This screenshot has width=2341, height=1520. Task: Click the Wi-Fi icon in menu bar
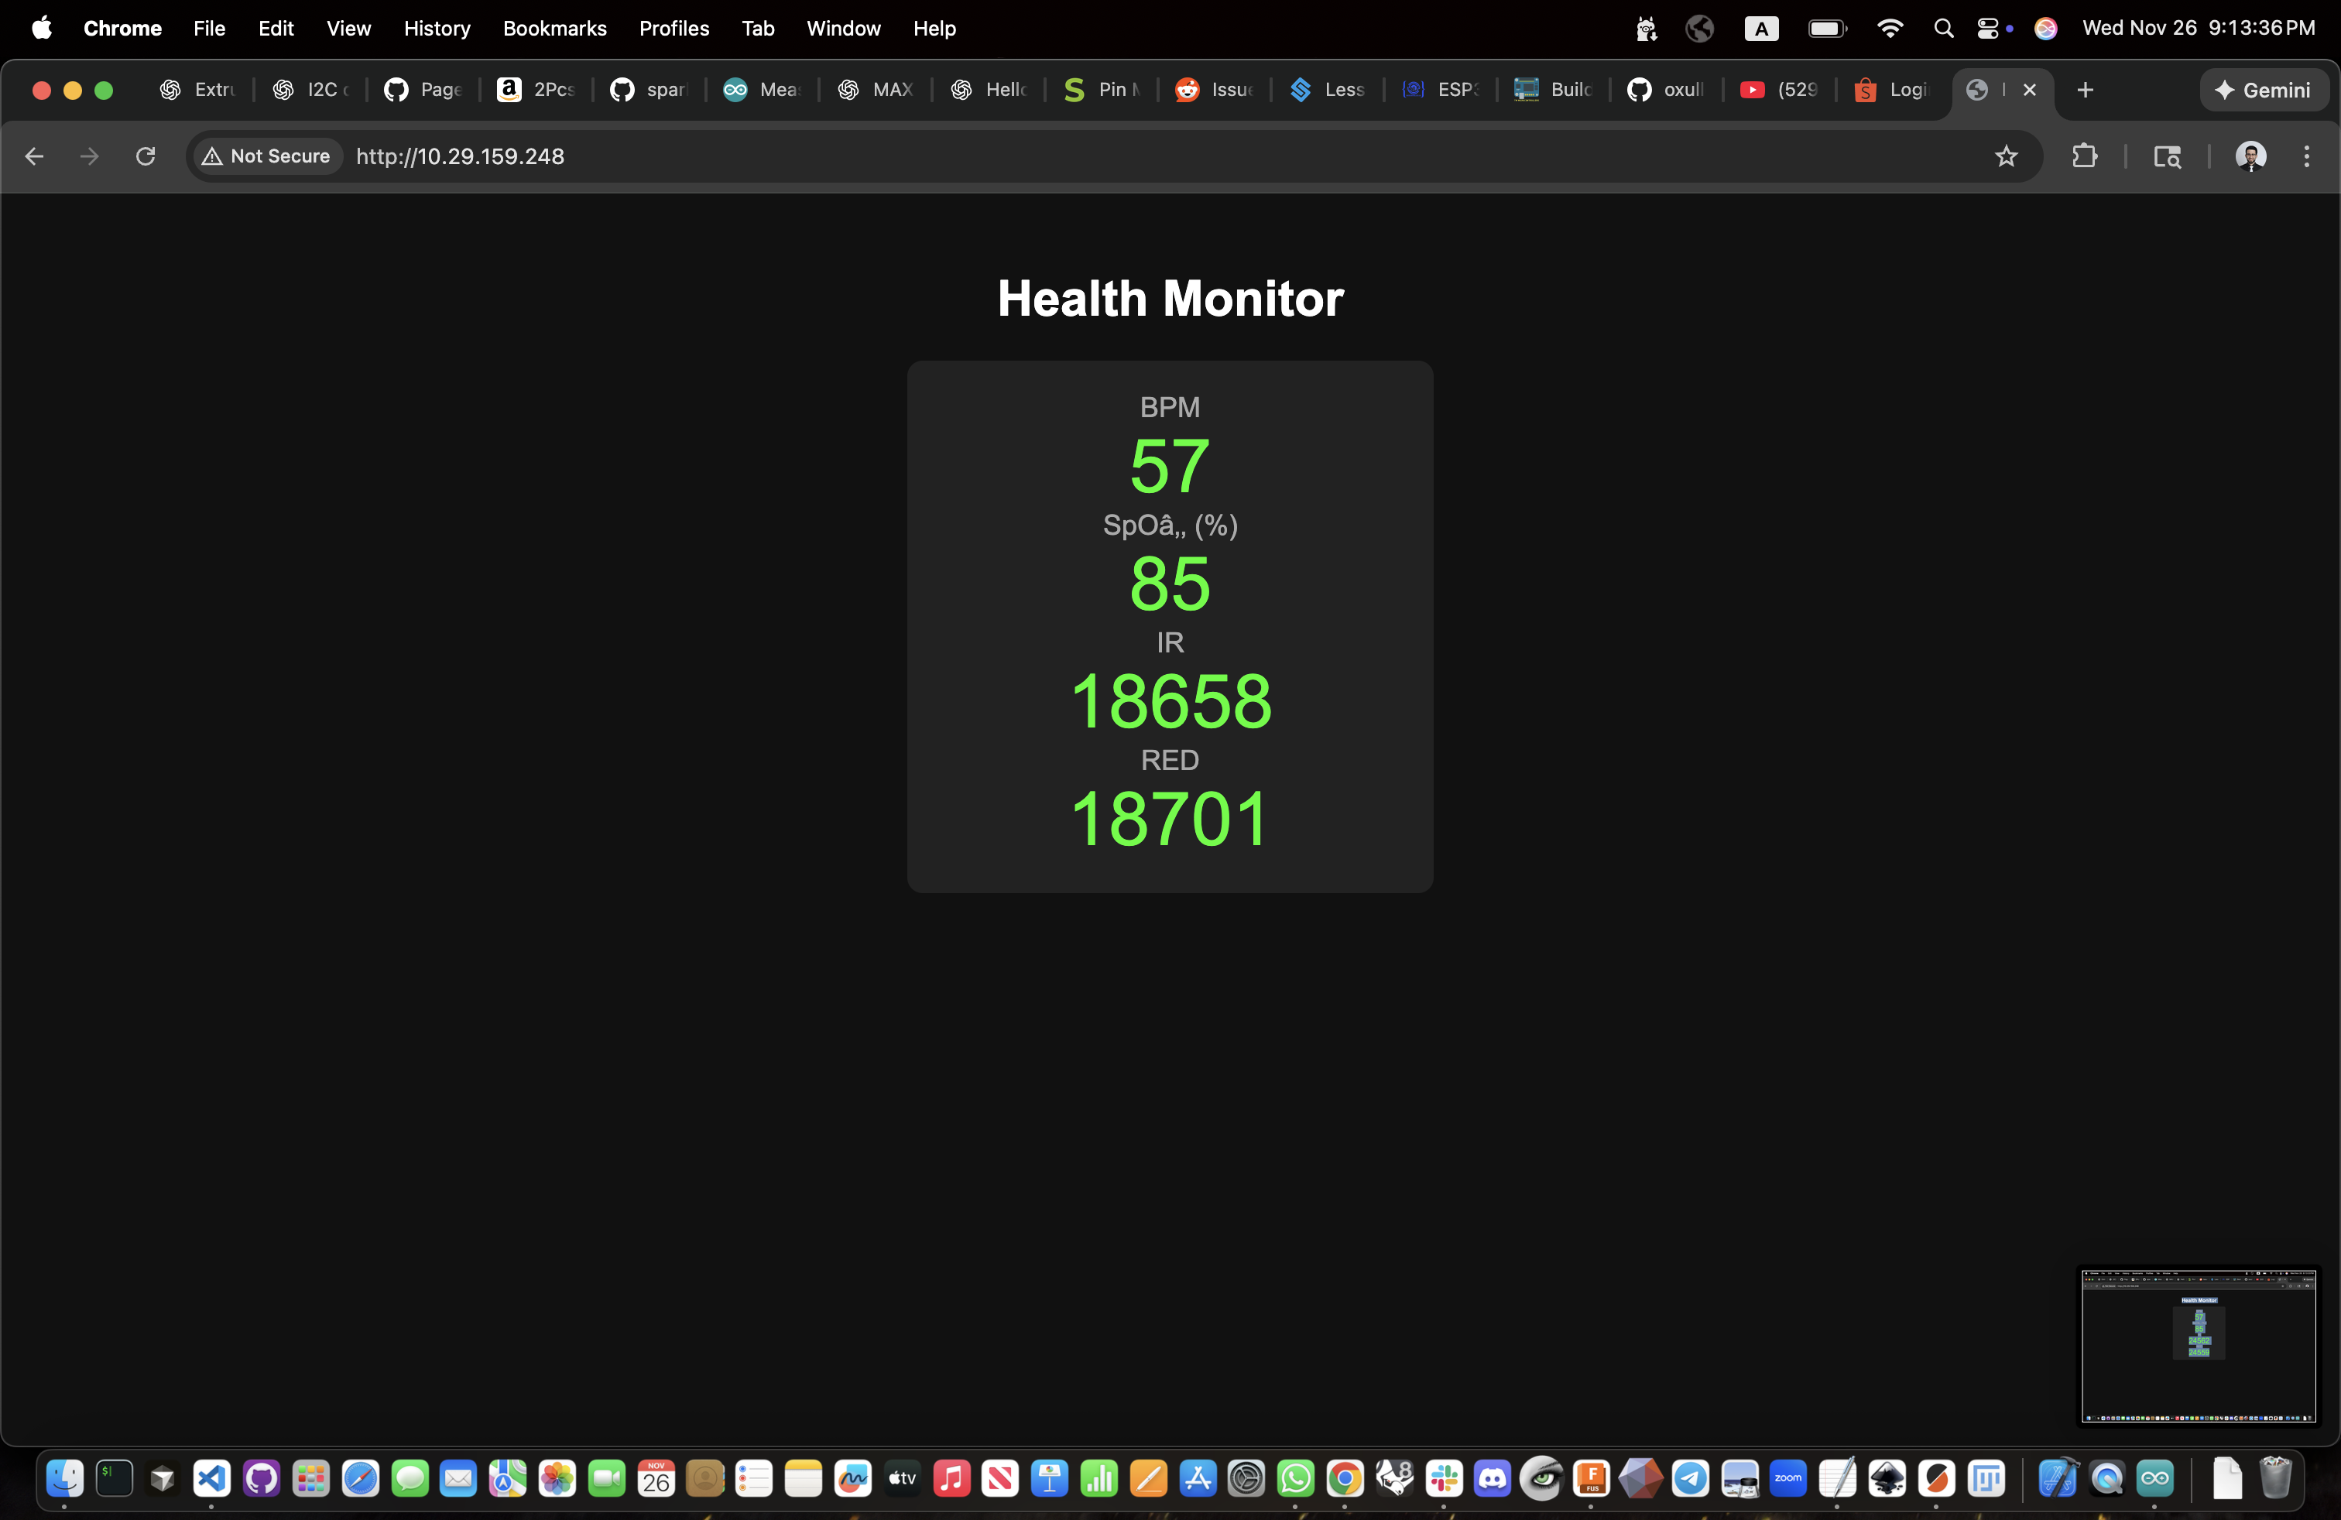click(1890, 28)
